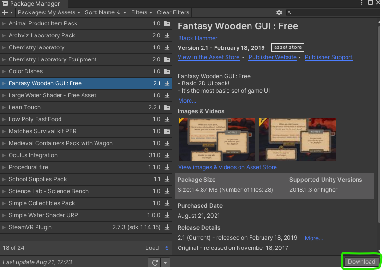The height and width of the screenshot is (270, 383).
Task: Open the Filters dropdown
Action: [x=142, y=12]
